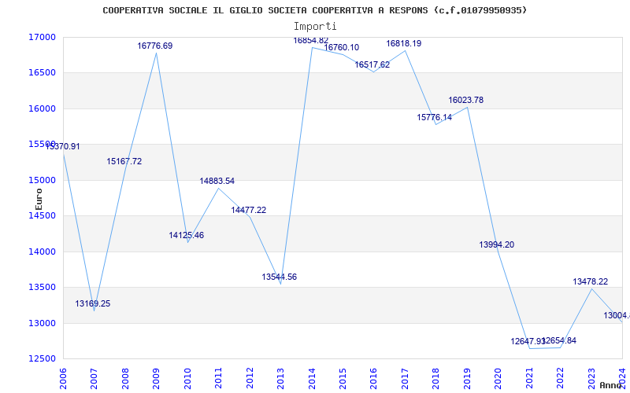
Task: Click the Euro y-axis title
Action: (x=39, y=199)
